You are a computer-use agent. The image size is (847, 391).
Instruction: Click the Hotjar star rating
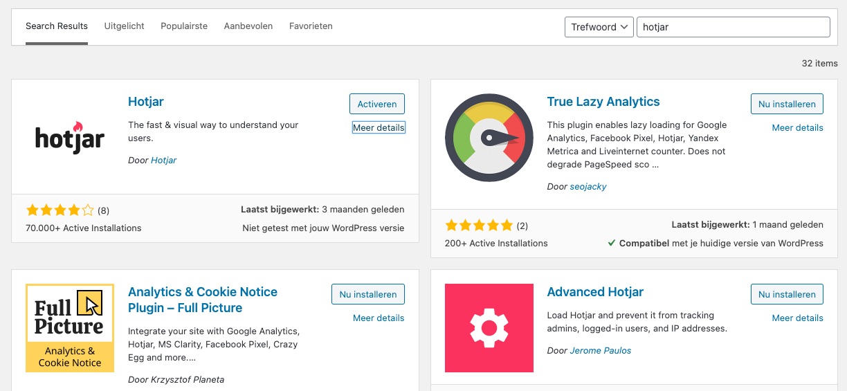pyautogui.click(x=60, y=210)
